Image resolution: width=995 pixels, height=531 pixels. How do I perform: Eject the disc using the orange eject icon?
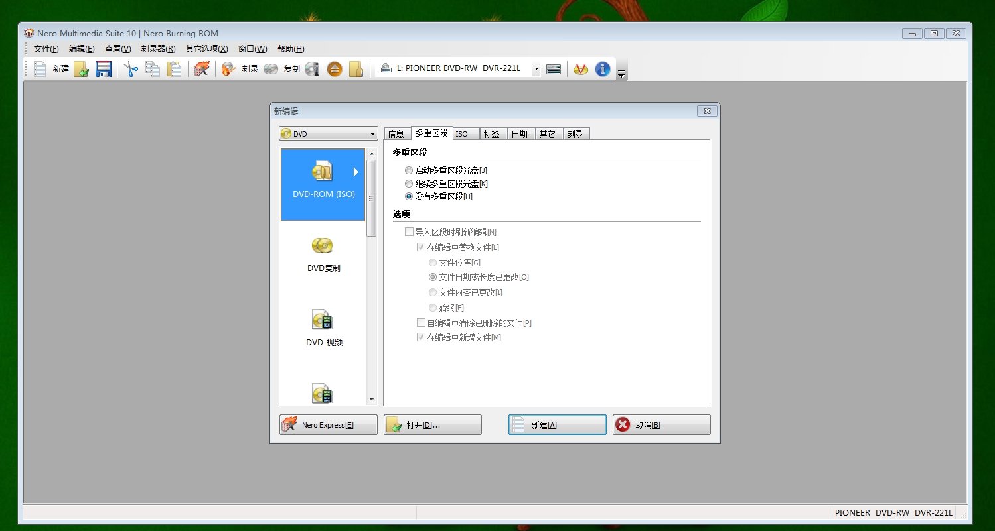pos(334,68)
